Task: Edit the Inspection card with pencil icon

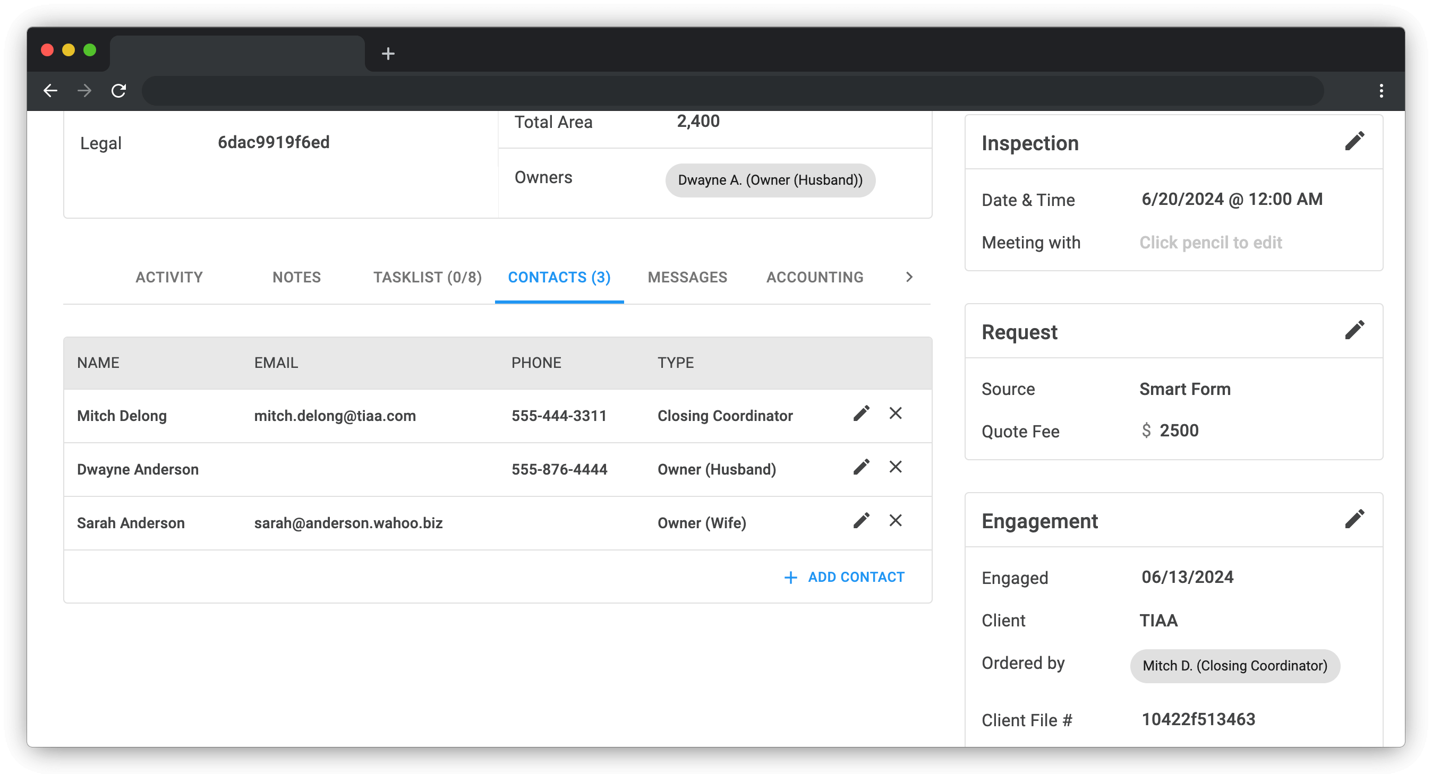Action: coord(1354,141)
